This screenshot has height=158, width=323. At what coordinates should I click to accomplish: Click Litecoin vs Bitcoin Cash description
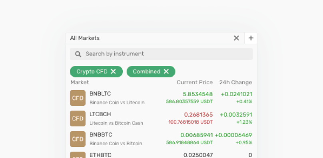(116, 123)
